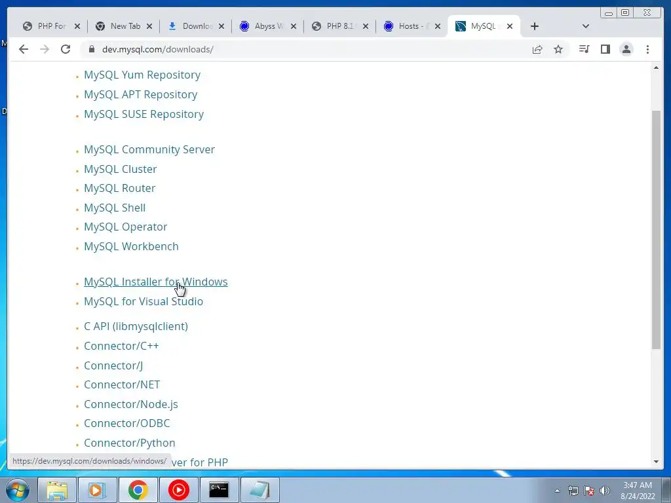Close the Hosts tab

click(x=437, y=26)
